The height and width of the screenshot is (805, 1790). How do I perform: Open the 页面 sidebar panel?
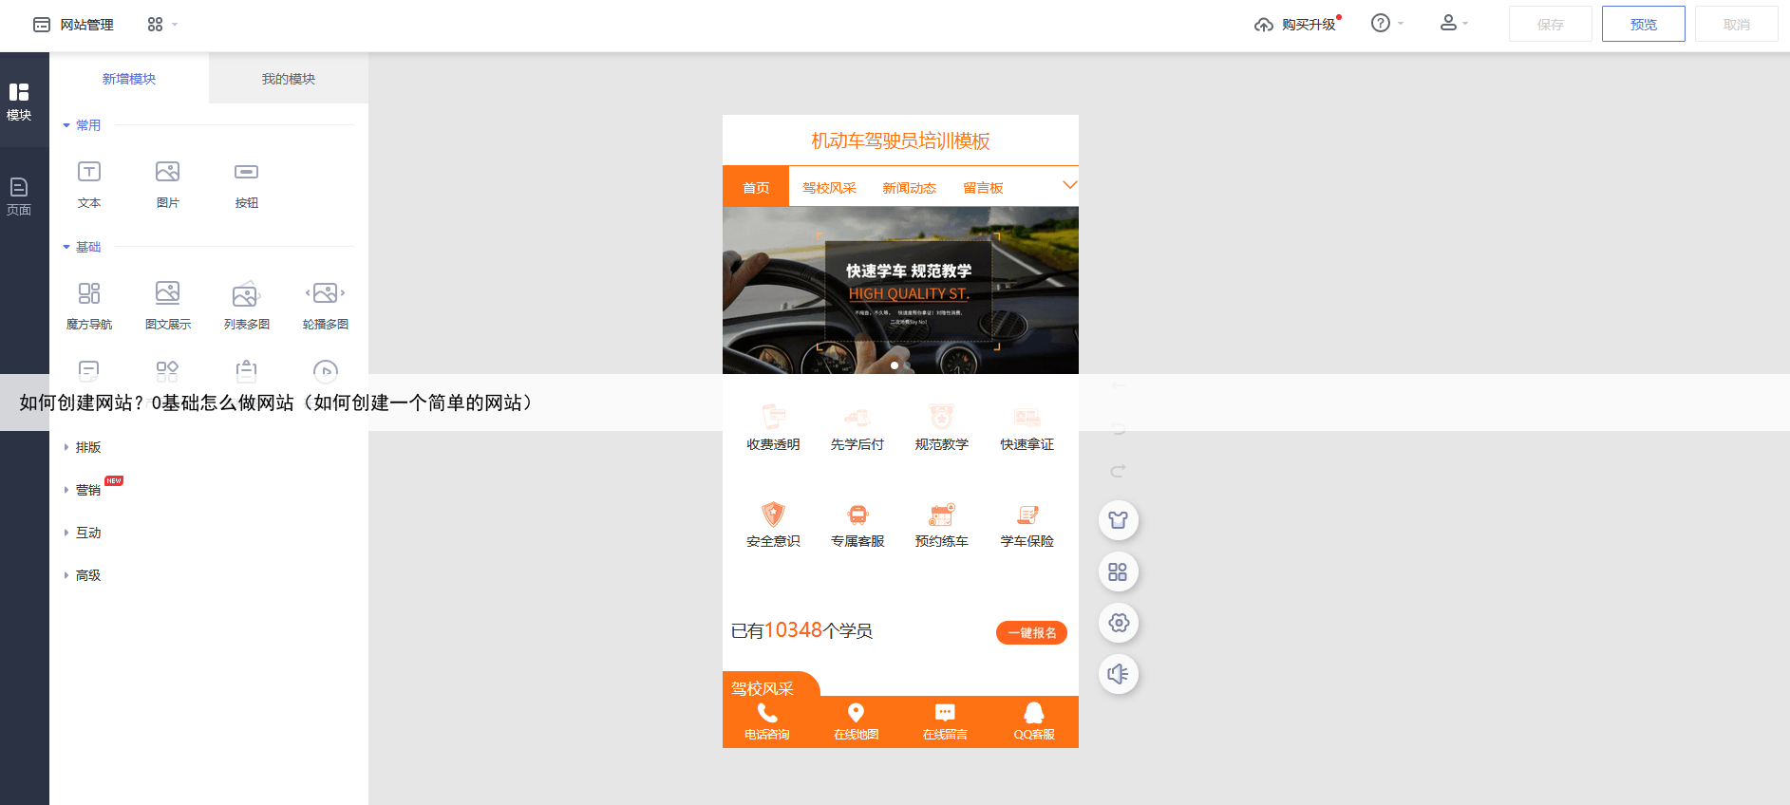(19, 196)
